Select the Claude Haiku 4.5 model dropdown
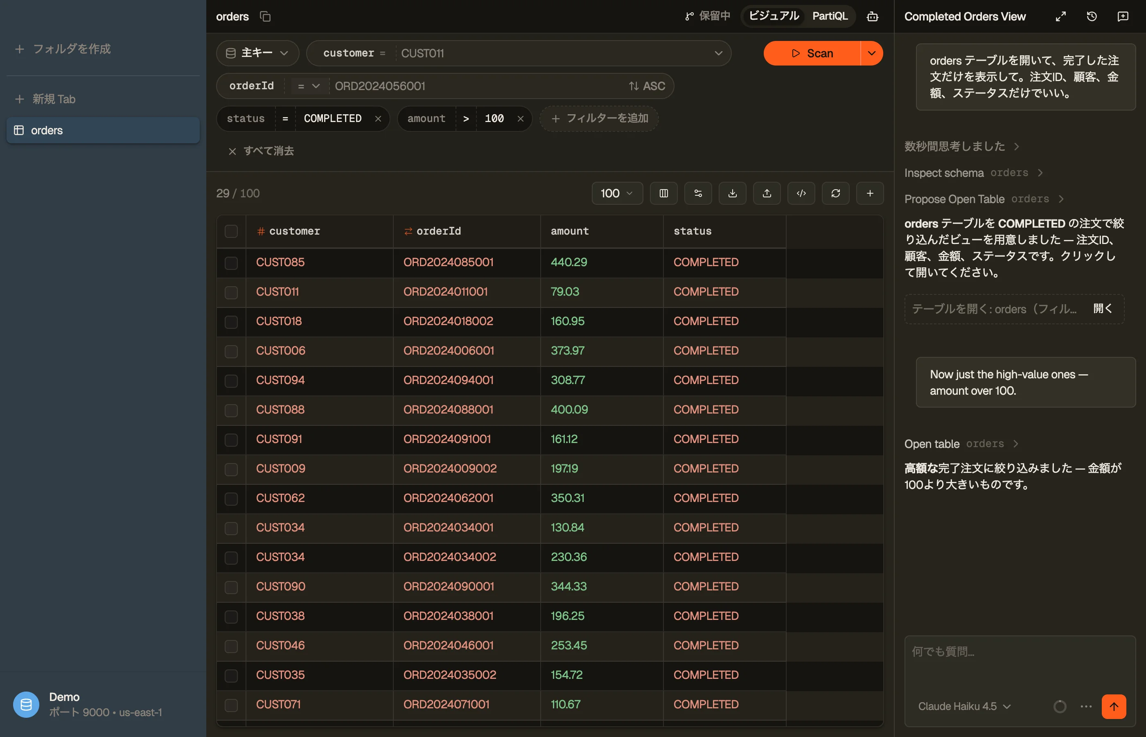 tap(964, 706)
